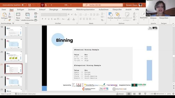Start slideshow from status bar icon
This screenshot has height=98, width=175.
[145, 94]
